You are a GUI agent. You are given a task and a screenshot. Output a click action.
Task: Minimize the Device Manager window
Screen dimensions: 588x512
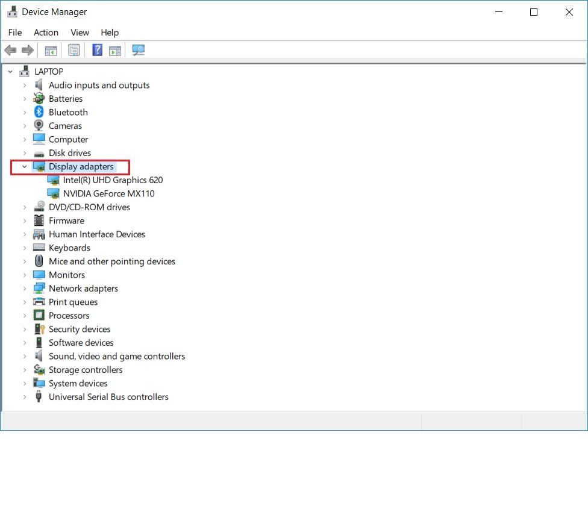(x=499, y=12)
